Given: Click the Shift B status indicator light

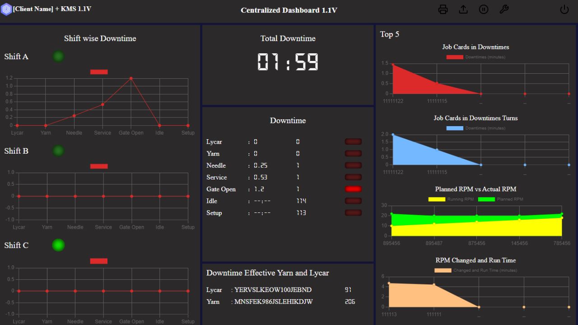Looking at the screenshot, I should tap(58, 151).
